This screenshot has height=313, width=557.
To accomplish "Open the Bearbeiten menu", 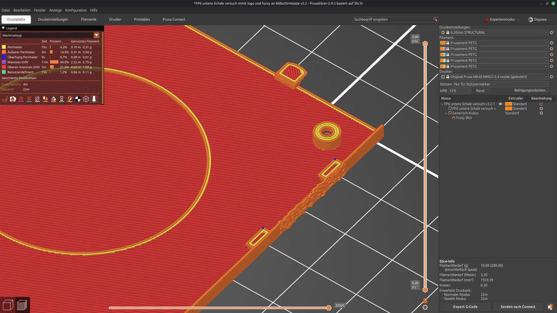I will [22, 11].
